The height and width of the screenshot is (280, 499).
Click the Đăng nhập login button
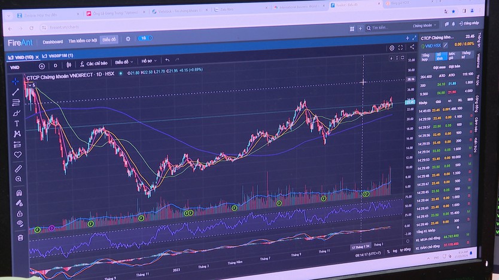click(x=469, y=23)
